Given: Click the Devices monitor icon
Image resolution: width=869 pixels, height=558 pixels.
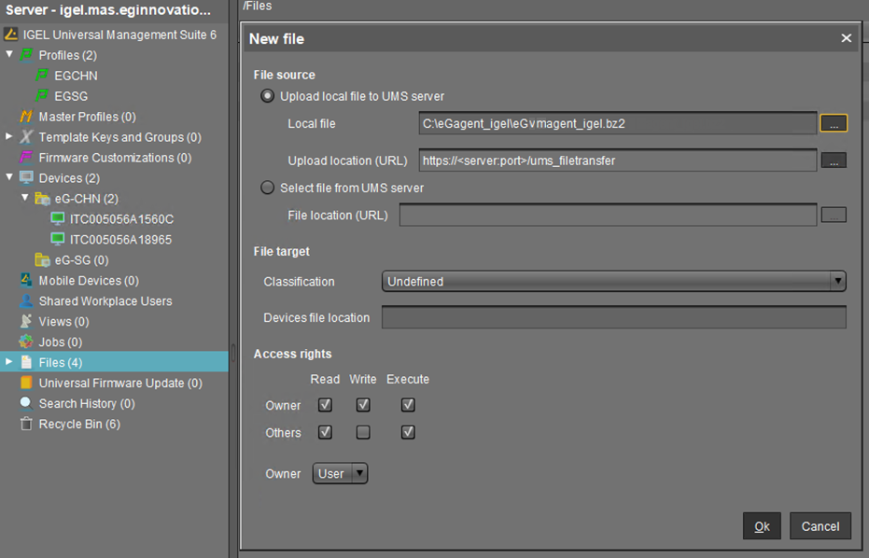Looking at the screenshot, I should tap(26, 178).
